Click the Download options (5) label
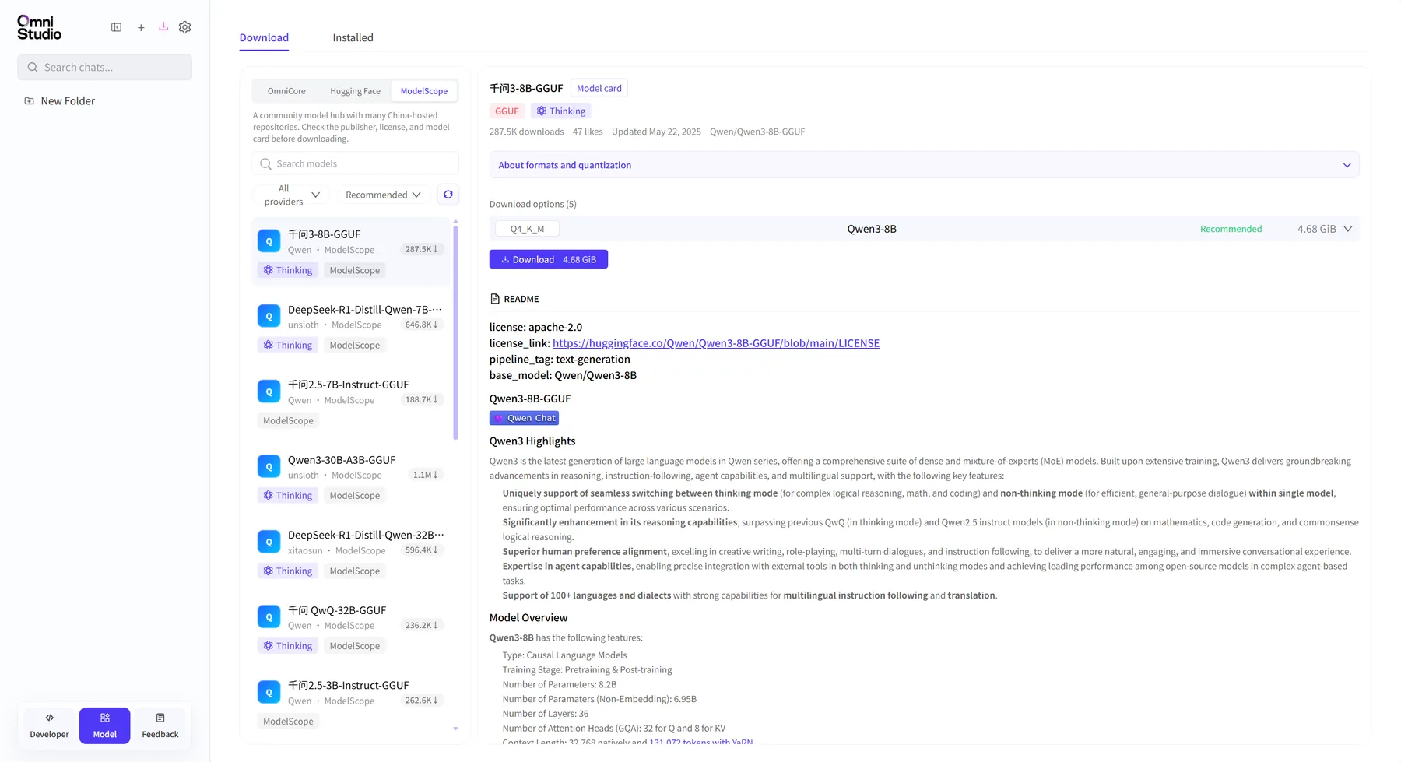 click(533, 204)
